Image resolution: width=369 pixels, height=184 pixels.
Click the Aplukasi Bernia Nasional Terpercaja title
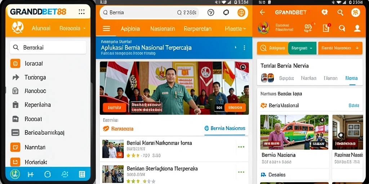(x=146, y=48)
